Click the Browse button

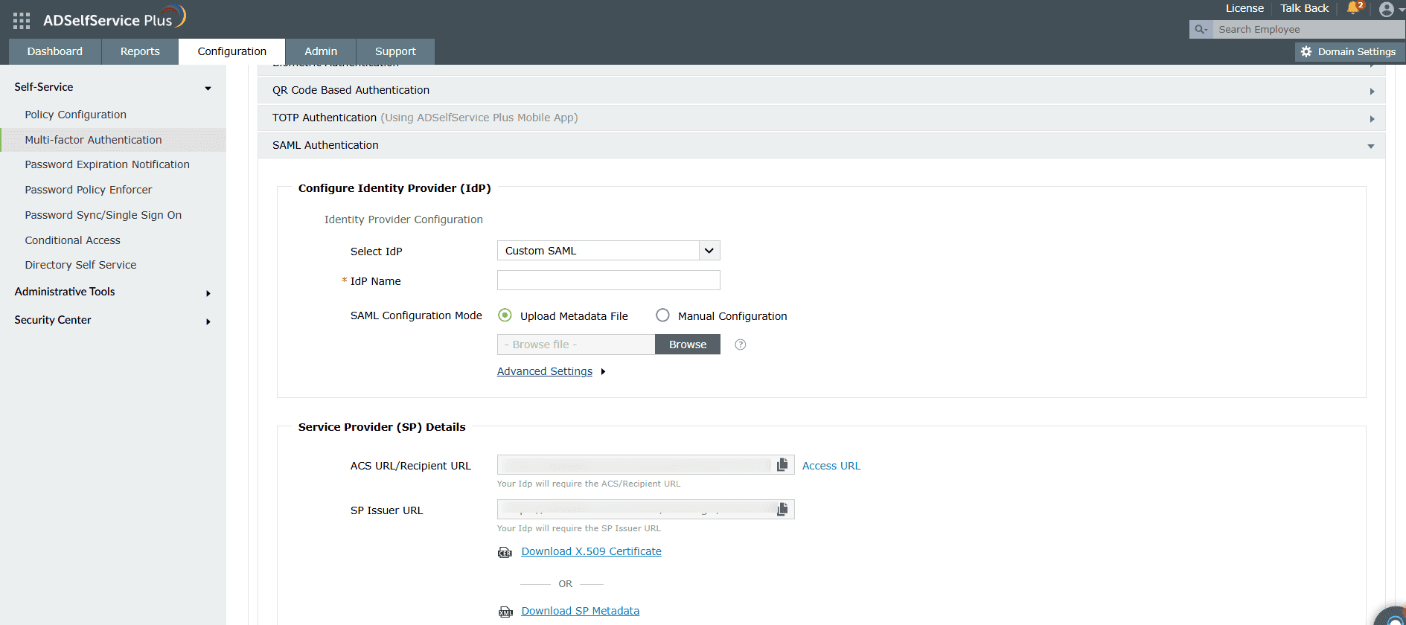(688, 344)
